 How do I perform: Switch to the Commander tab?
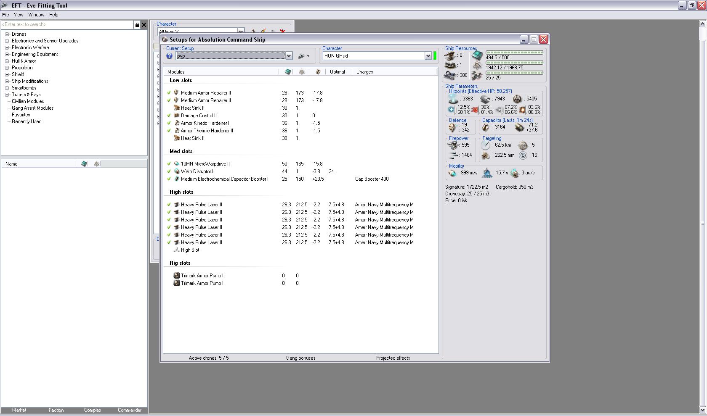pos(130,410)
